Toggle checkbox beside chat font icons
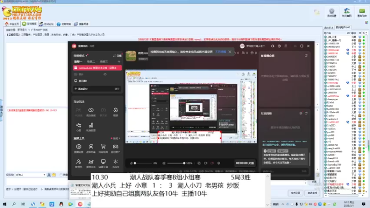Viewport: 370px width, 208px height. pyautogui.click(x=61, y=175)
